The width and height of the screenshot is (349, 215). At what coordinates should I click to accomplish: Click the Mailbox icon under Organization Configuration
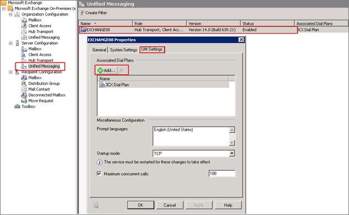tap(24, 20)
